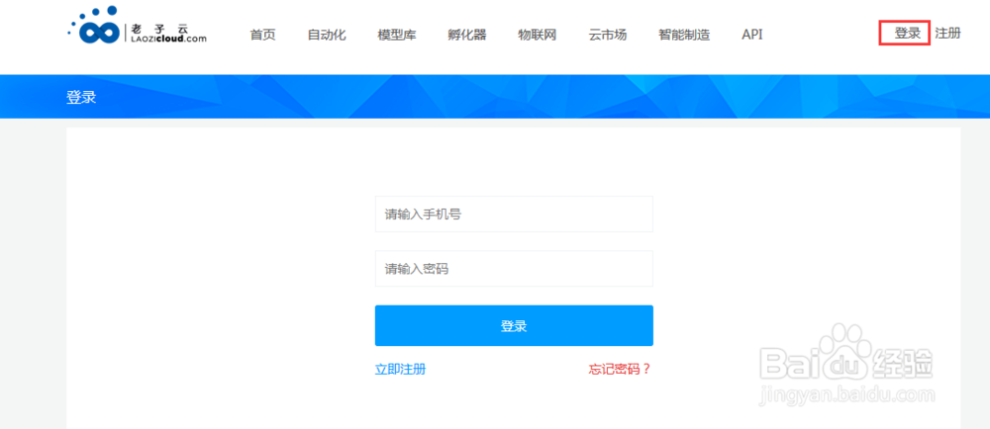This screenshot has width=990, height=429.
Task: Click the 忘记密码？ link
Action: (x=620, y=369)
